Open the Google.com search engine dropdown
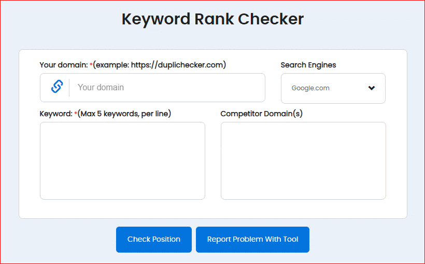Screen dimensions: 425x264 pyautogui.click(x=333, y=88)
